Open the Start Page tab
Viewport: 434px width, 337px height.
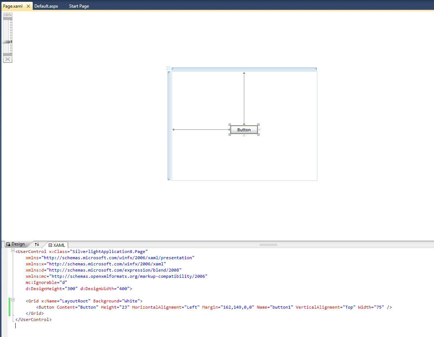tap(79, 6)
